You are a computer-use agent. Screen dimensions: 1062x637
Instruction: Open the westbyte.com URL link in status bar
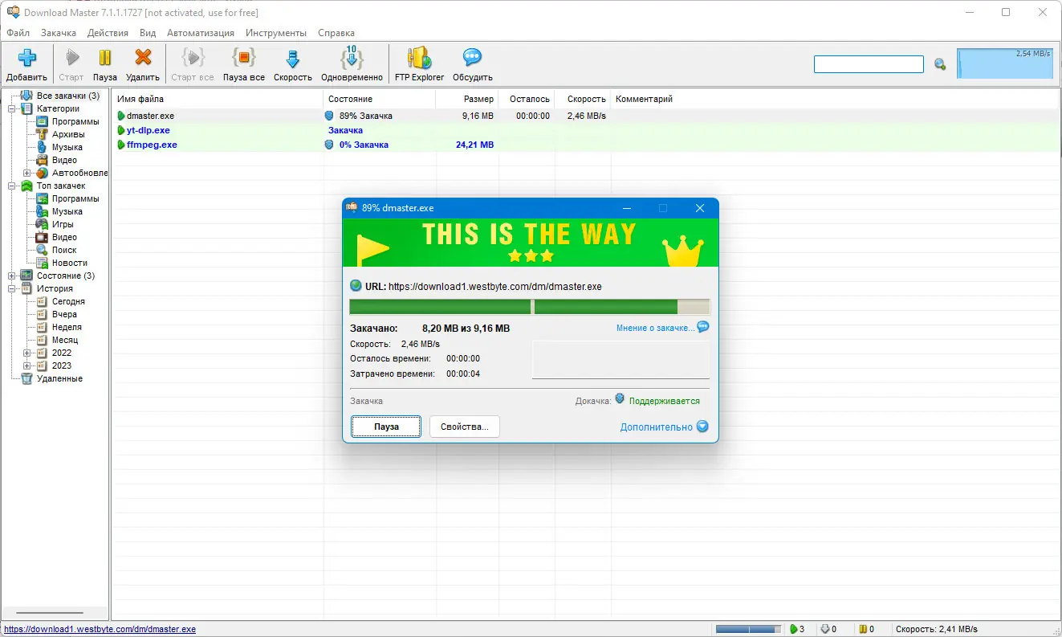[x=100, y=629]
